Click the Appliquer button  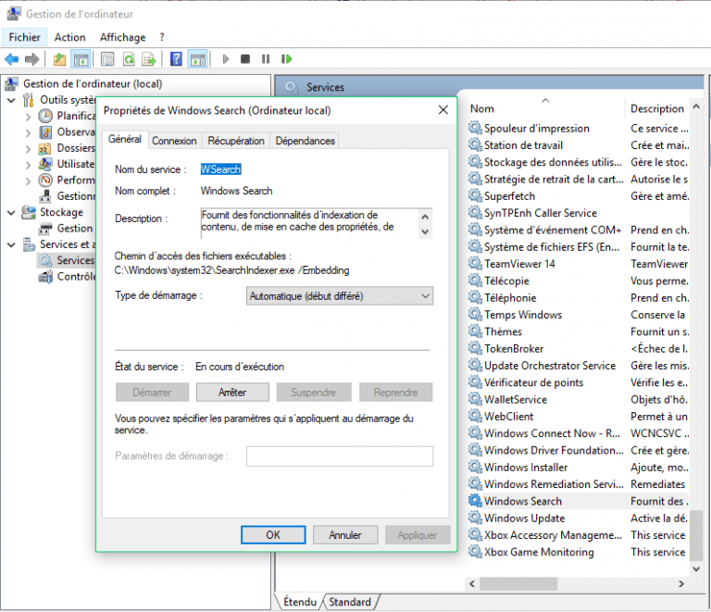coord(418,535)
